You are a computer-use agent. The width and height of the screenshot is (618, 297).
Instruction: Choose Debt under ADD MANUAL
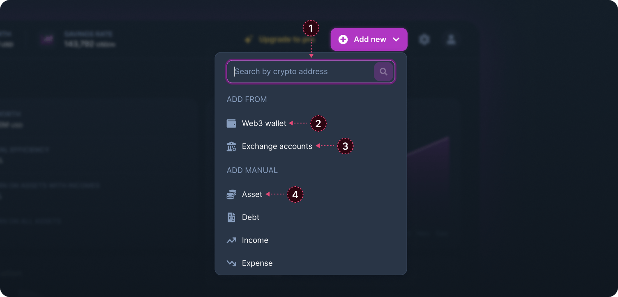click(251, 217)
